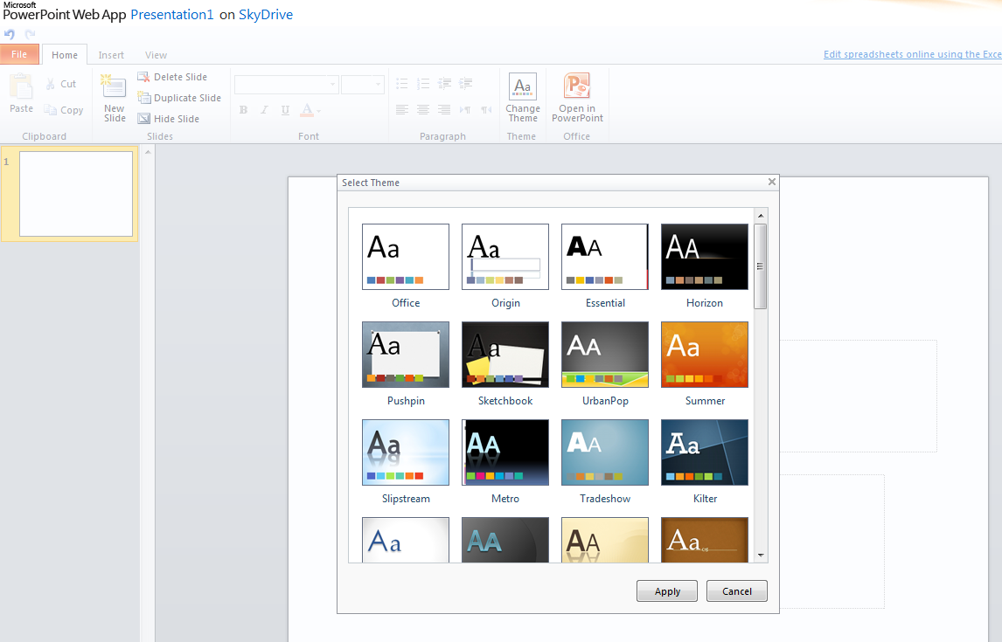Viewport: 1002px width, 642px height.
Task: Switch to the Insert tab
Action: (111, 55)
